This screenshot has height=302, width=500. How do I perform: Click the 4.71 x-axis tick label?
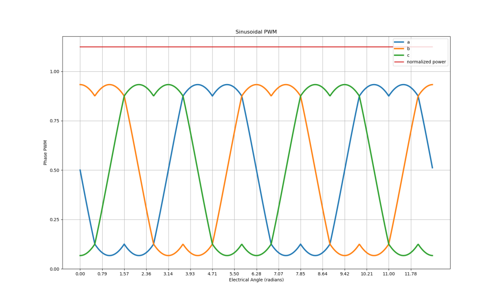[212, 274]
